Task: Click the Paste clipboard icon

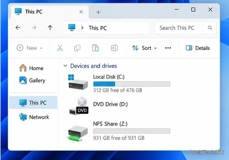Action: (x=95, y=48)
